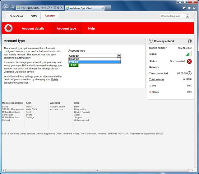Click the compatibility view icon in address bar

pos(55,8)
